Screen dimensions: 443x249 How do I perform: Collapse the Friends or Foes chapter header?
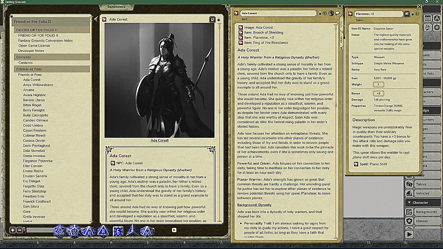pyautogui.click(x=52, y=69)
